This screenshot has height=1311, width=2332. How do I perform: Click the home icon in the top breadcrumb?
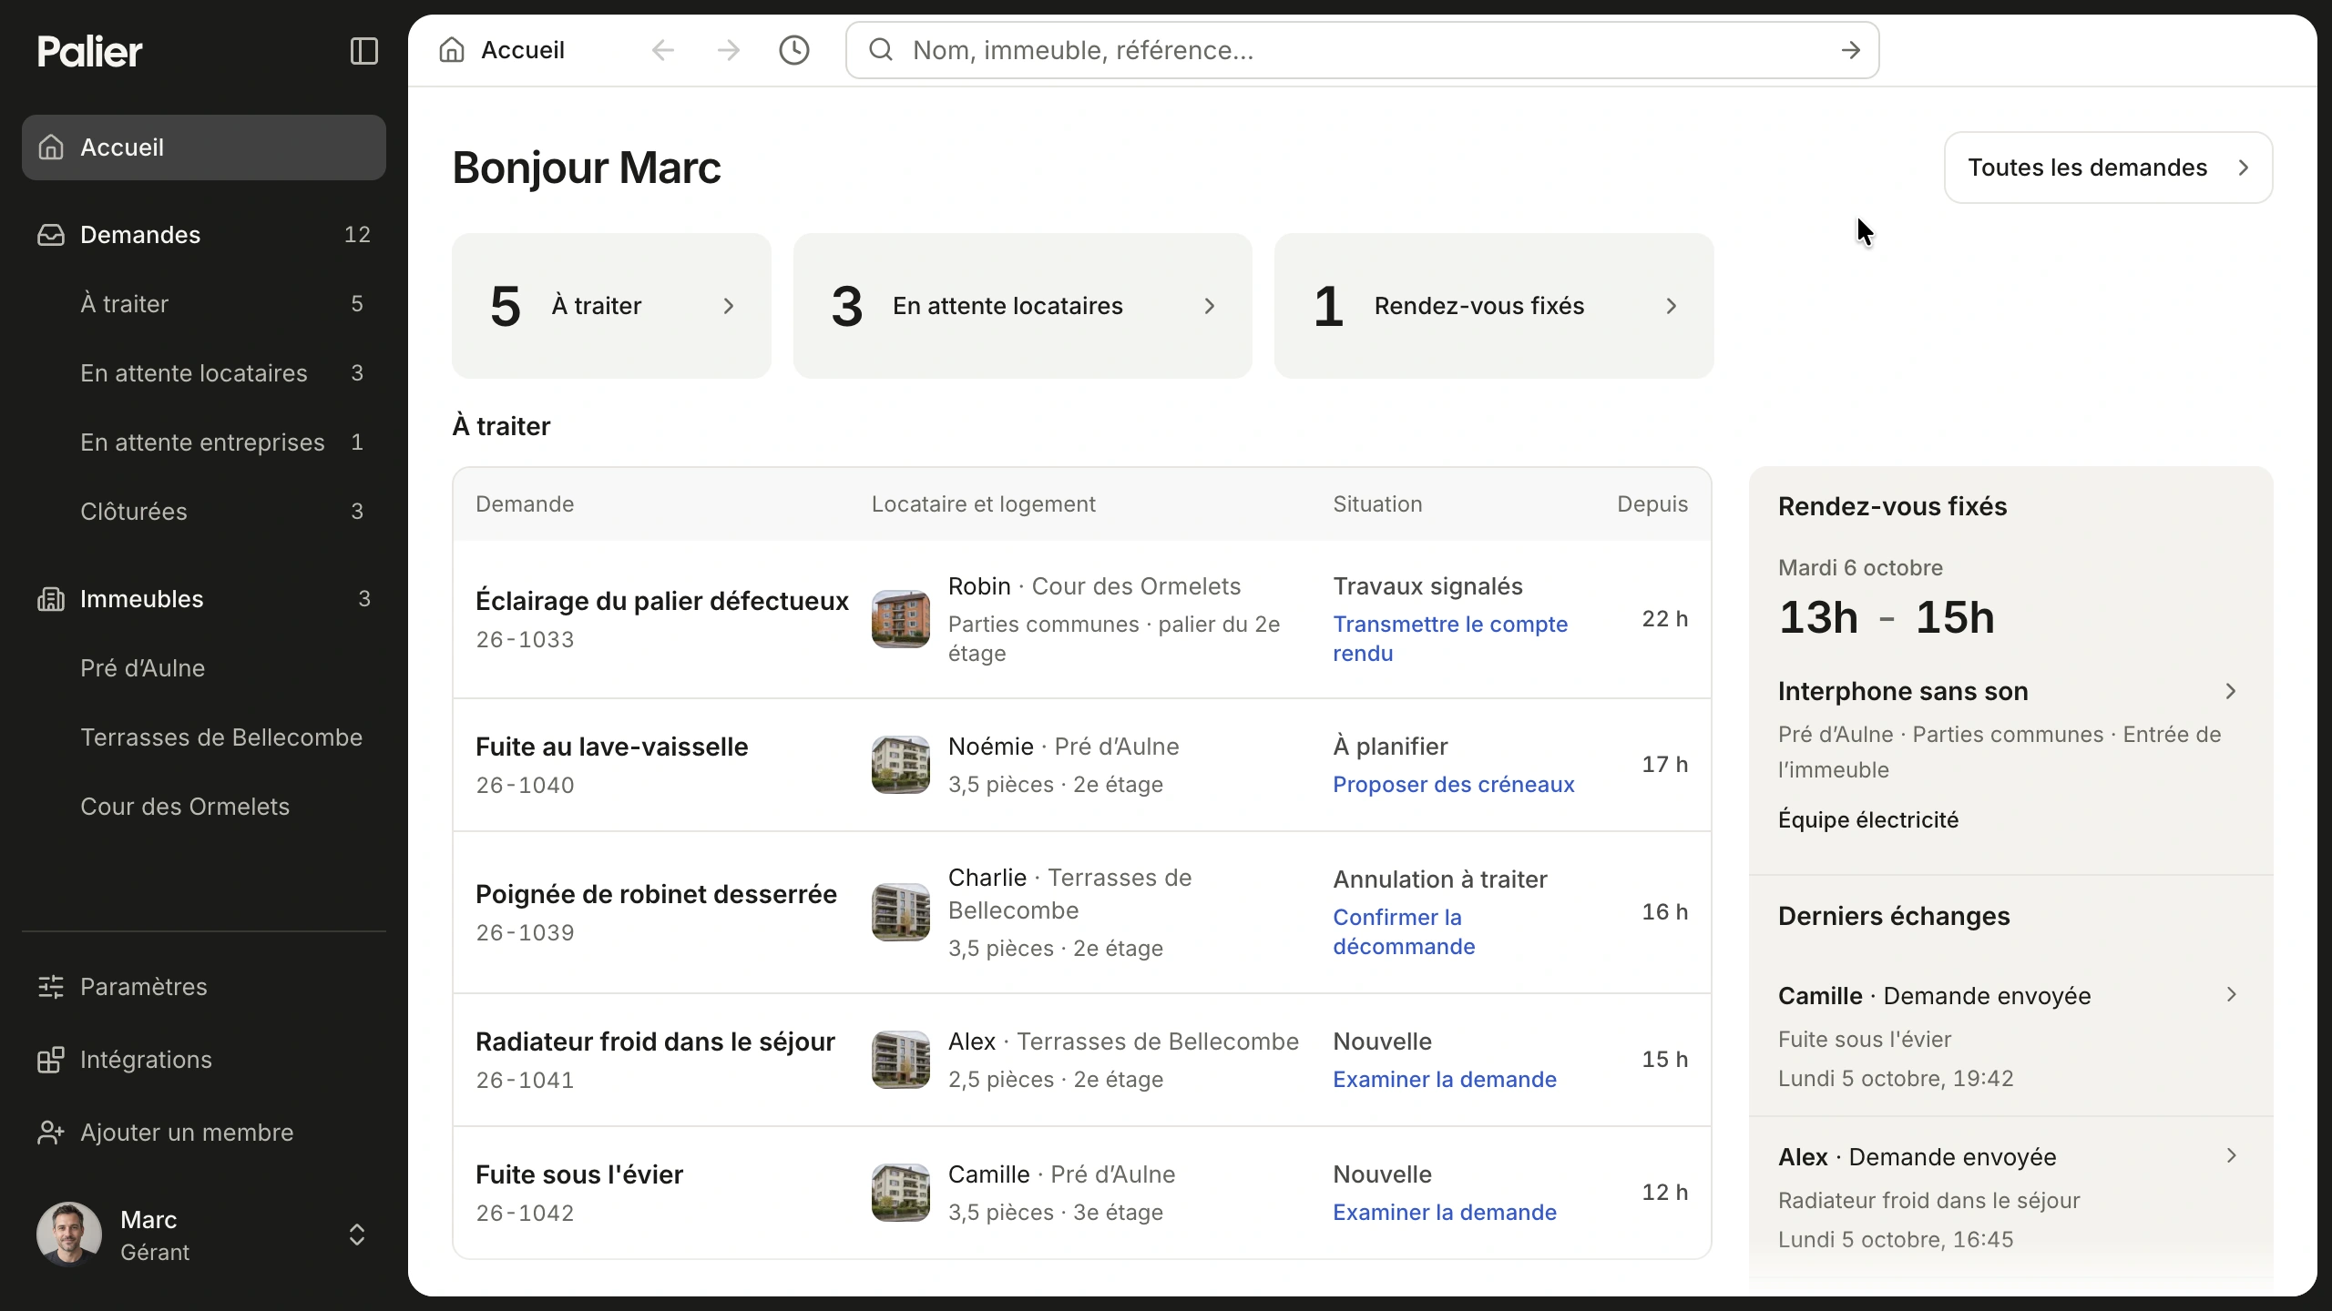tap(452, 50)
